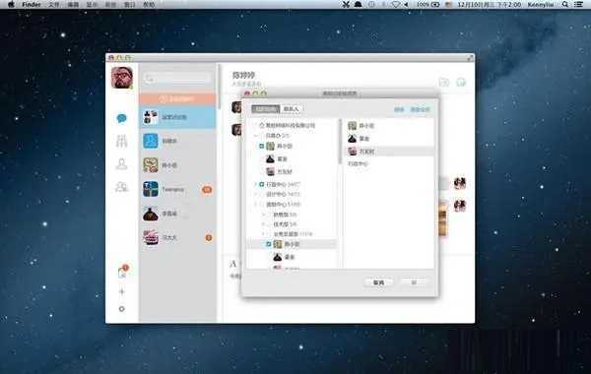The height and width of the screenshot is (374, 591).
Task: Expand the 行政中心 34/47 department
Action: coord(256,185)
